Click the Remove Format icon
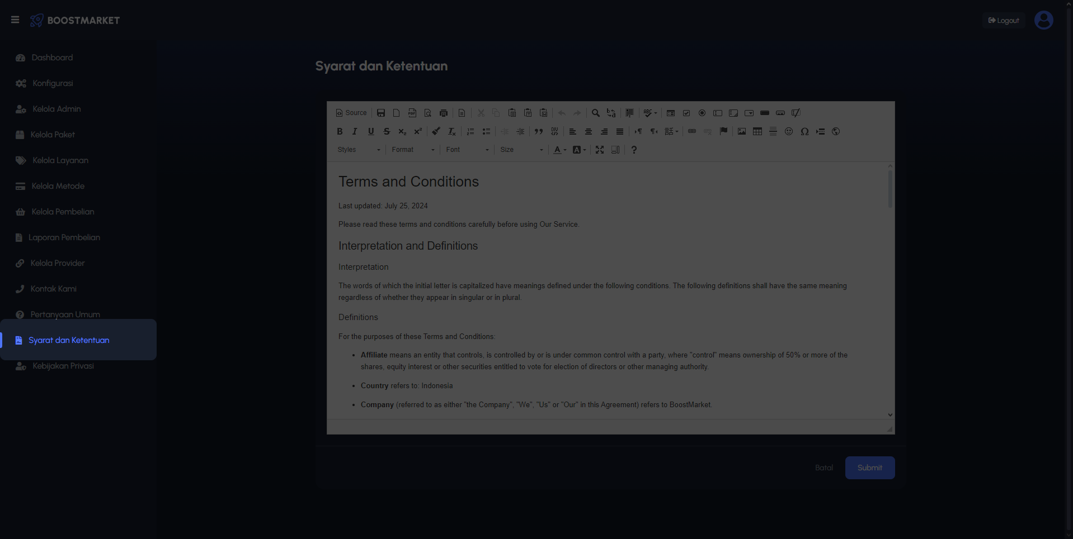 pos(451,131)
